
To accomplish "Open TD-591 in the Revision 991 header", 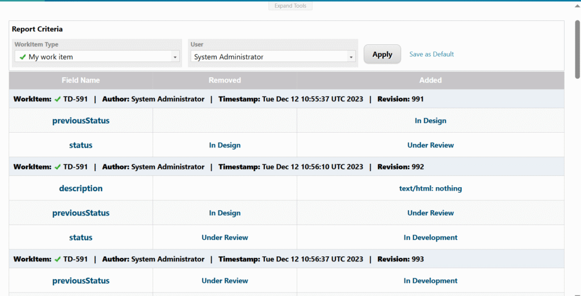I will pyautogui.click(x=75, y=99).
